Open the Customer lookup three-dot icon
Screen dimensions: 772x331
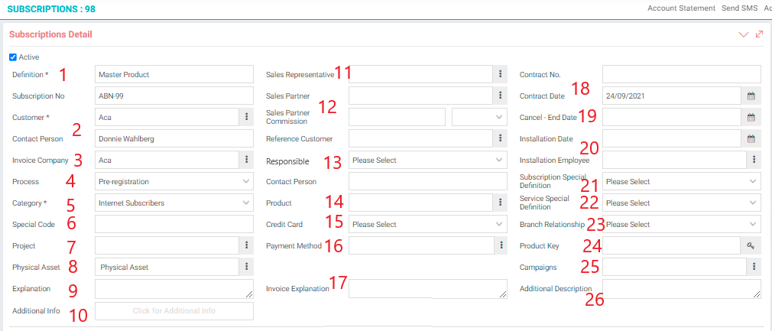247,117
